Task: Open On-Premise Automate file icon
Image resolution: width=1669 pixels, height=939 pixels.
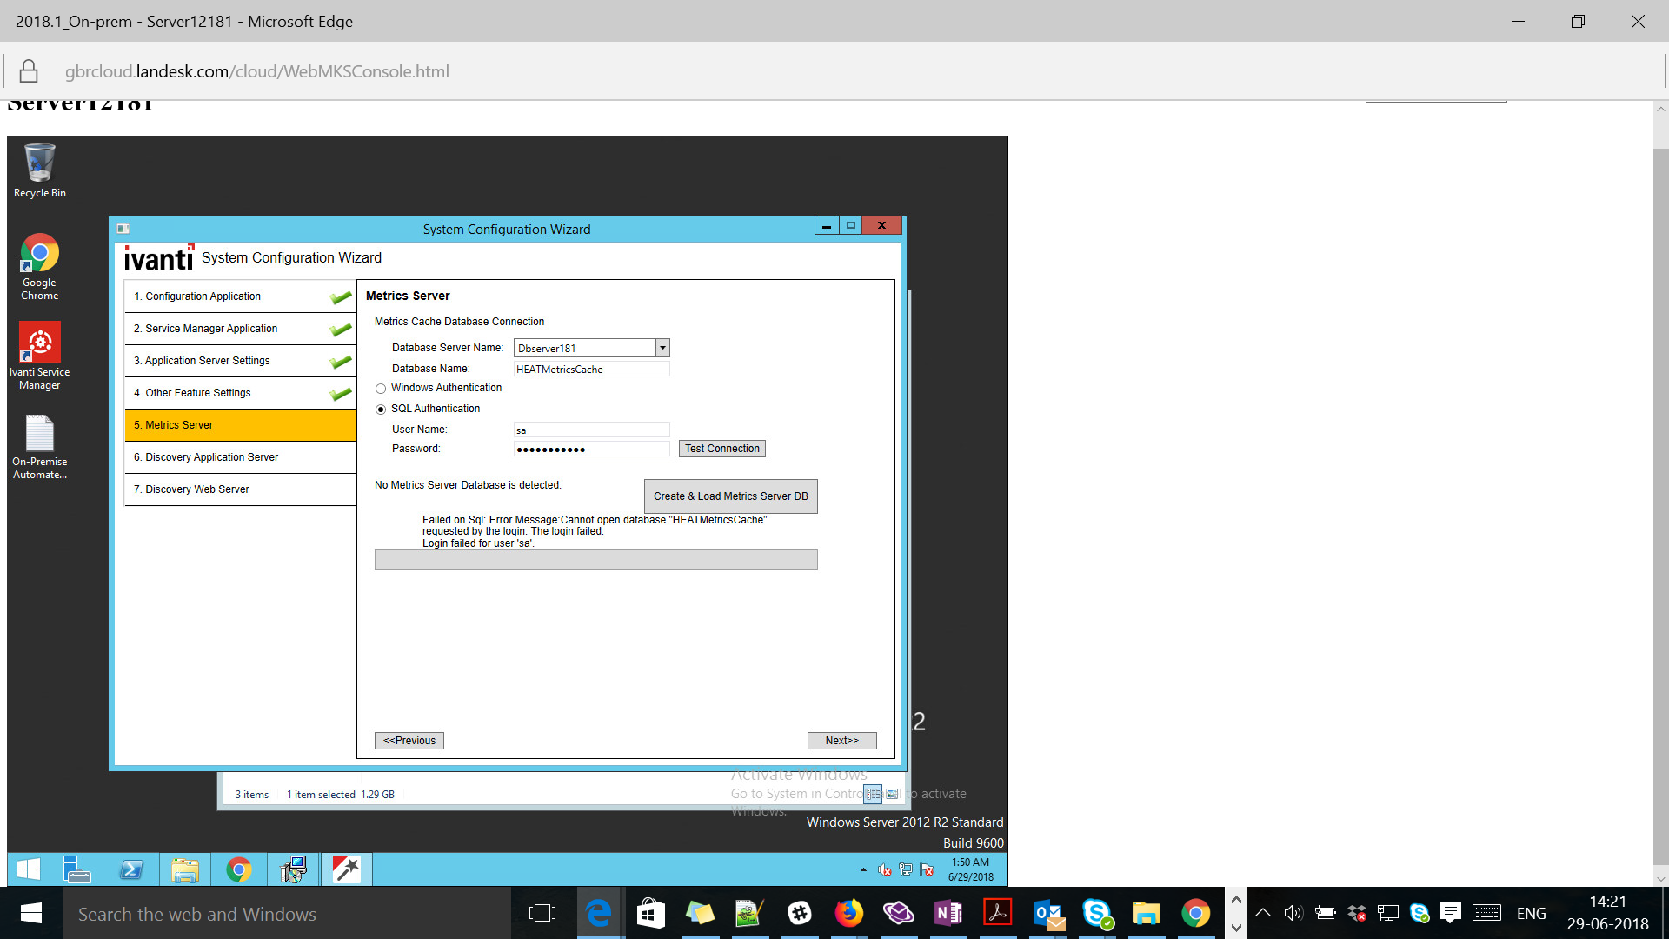Action: (x=40, y=435)
